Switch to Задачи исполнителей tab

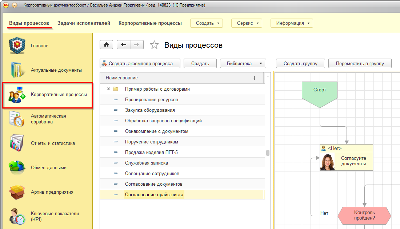pyautogui.click(x=84, y=23)
